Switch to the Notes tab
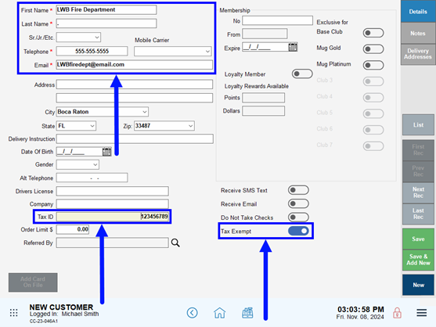 click(x=418, y=33)
